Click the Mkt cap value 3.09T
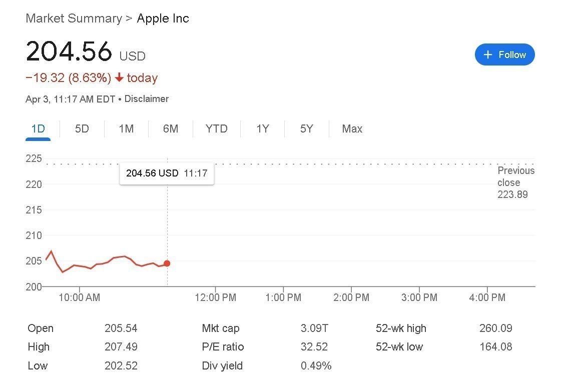The width and height of the screenshot is (573, 387). click(x=314, y=328)
